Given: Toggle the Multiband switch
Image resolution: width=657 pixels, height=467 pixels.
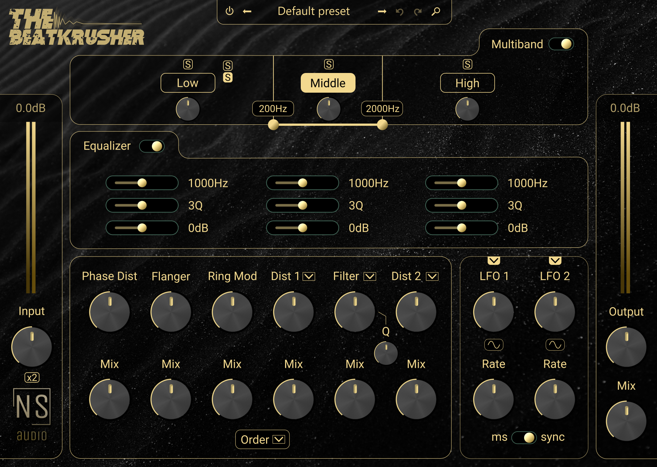Looking at the screenshot, I should point(561,44).
